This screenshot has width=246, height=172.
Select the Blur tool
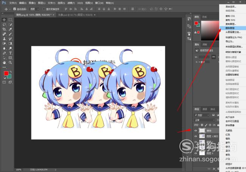pyautogui.click(x=4, y=49)
